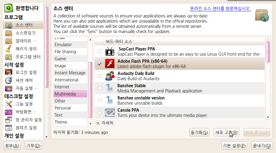Click the Canola PPA icon
276x153 pixels.
pyautogui.click(x=110, y=113)
